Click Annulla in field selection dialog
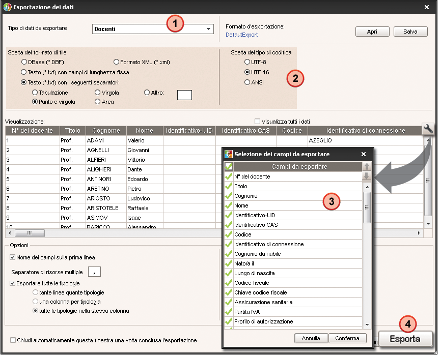The width and height of the screenshot is (441, 355). [311, 338]
